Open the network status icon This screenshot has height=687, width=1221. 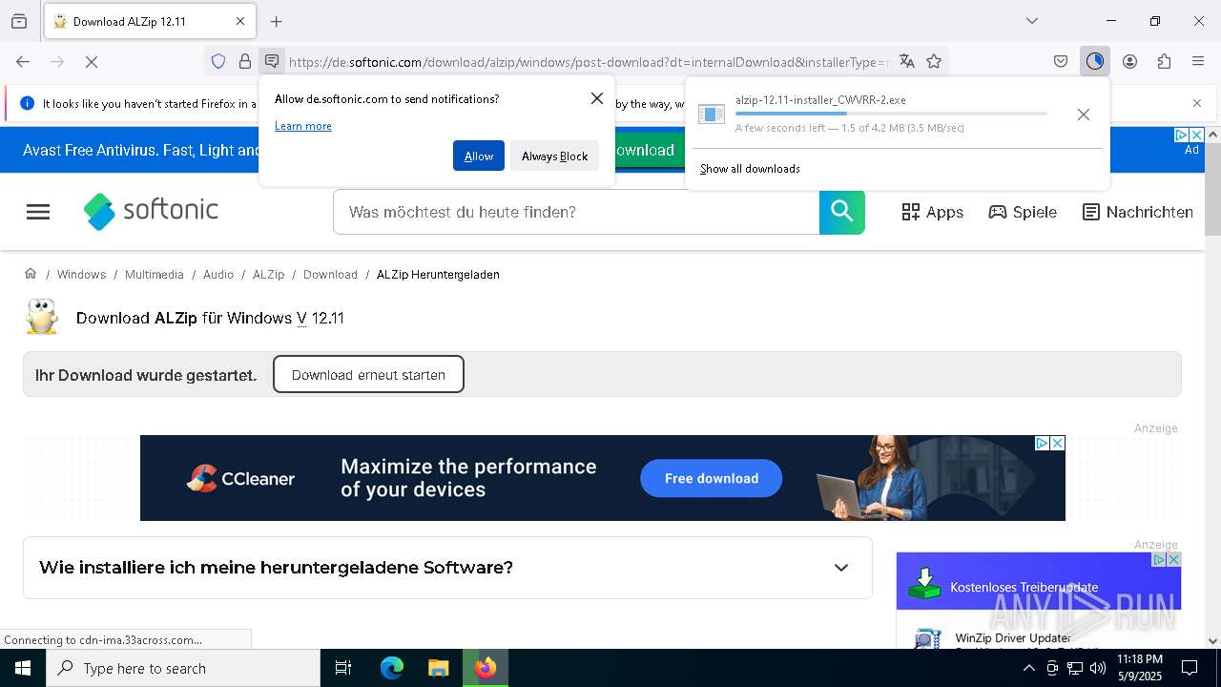click(x=1075, y=668)
